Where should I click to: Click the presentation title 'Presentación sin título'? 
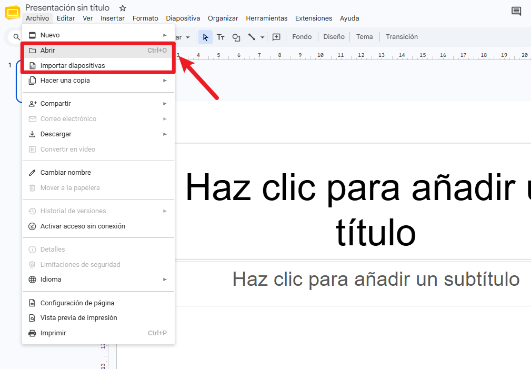tap(67, 8)
